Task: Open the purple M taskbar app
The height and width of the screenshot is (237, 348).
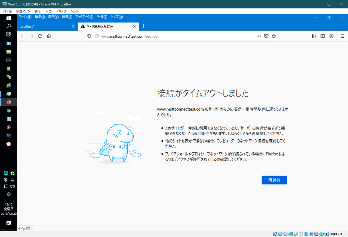Action: coord(8,136)
